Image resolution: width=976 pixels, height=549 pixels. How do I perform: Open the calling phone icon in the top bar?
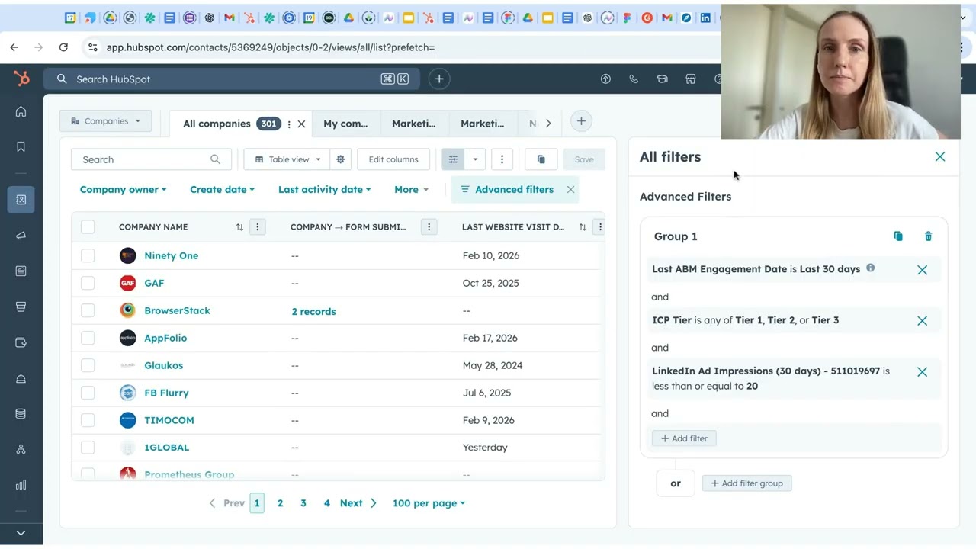(634, 79)
